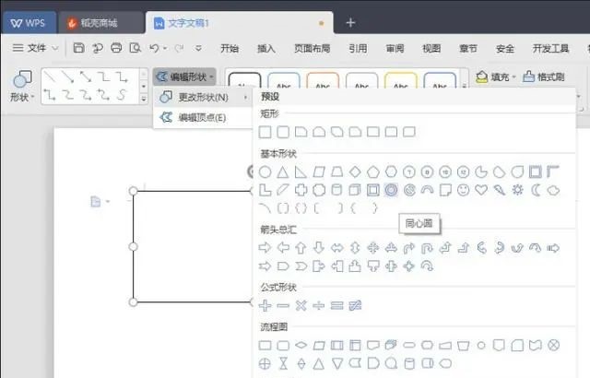Click the rectangle's left-middle resize handle
Screen dimensions: 590x378
coord(133,247)
